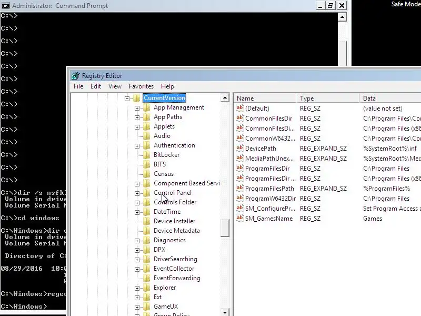Click the Device Installer folder icon
This screenshot has width=421, height=316.
pos(147,221)
